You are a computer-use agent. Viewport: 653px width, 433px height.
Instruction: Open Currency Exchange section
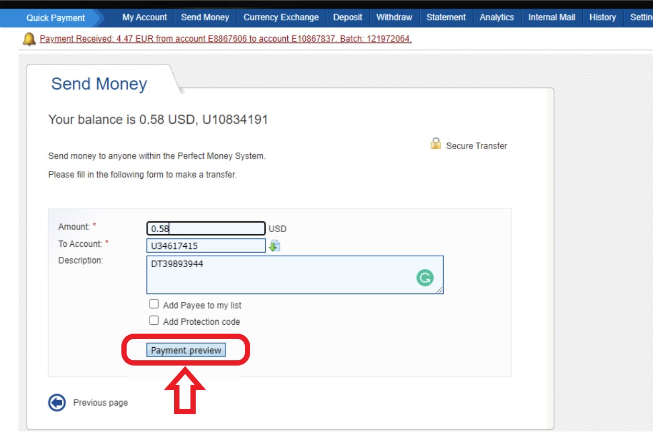tap(281, 17)
